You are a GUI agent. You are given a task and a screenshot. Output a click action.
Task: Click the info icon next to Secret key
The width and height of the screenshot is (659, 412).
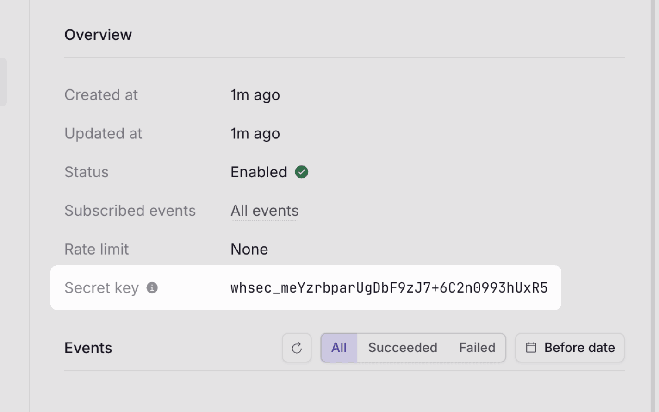click(153, 287)
